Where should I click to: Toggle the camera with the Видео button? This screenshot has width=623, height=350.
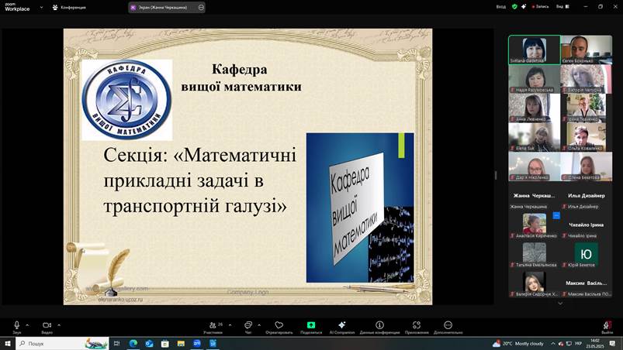point(47,326)
